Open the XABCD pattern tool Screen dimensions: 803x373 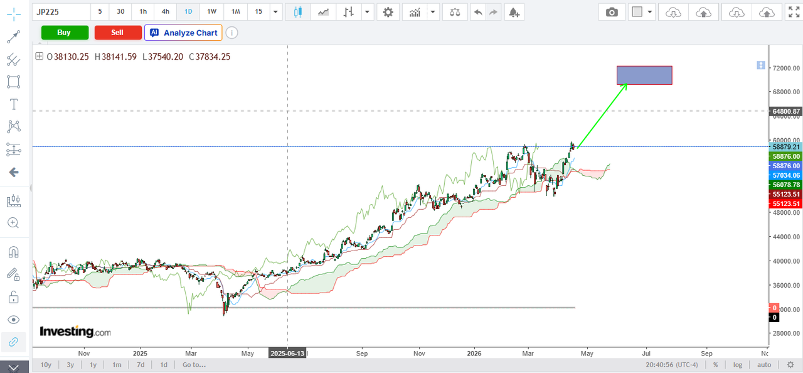(x=13, y=127)
